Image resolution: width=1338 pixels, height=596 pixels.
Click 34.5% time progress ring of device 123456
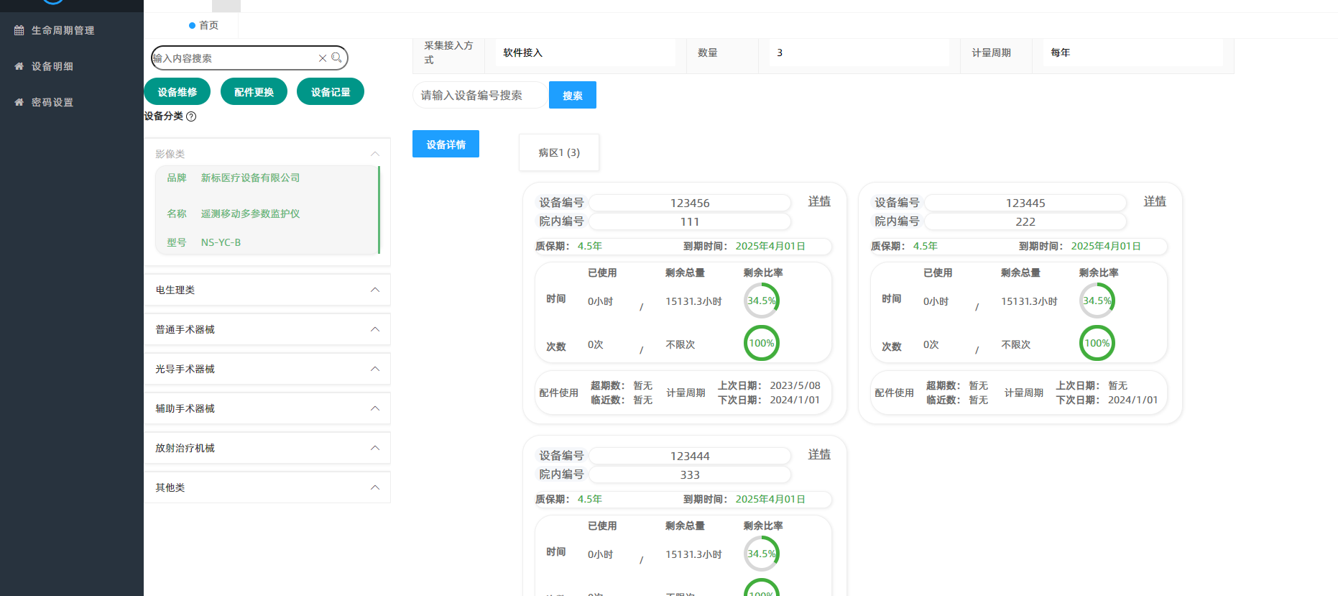pos(762,301)
